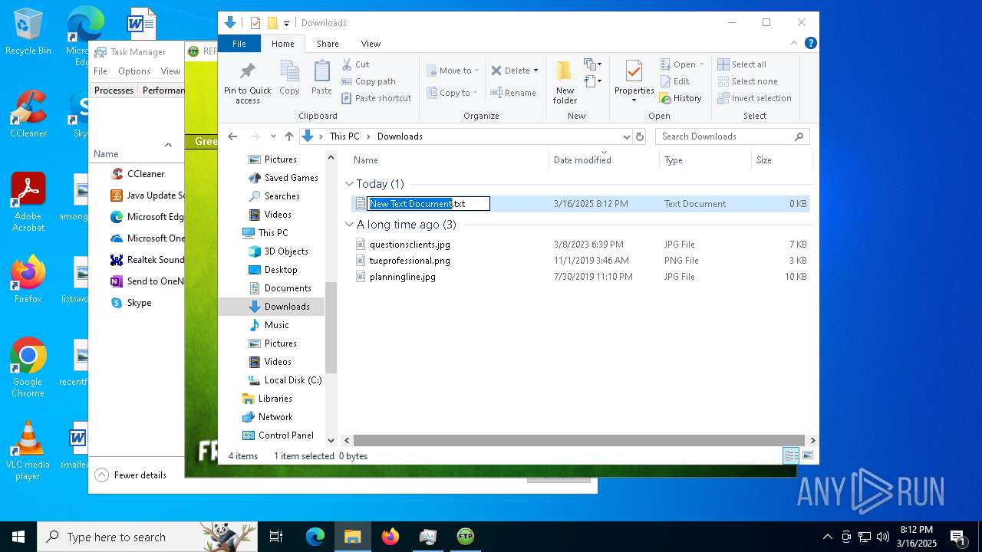The width and height of the screenshot is (982, 552).
Task: Click Fewer details in Task Manager
Action: [x=131, y=475]
